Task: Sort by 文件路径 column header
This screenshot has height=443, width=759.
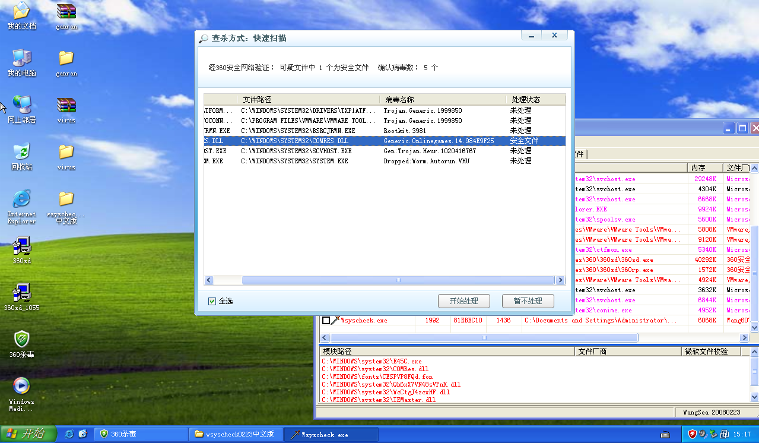Action: pyautogui.click(x=309, y=100)
